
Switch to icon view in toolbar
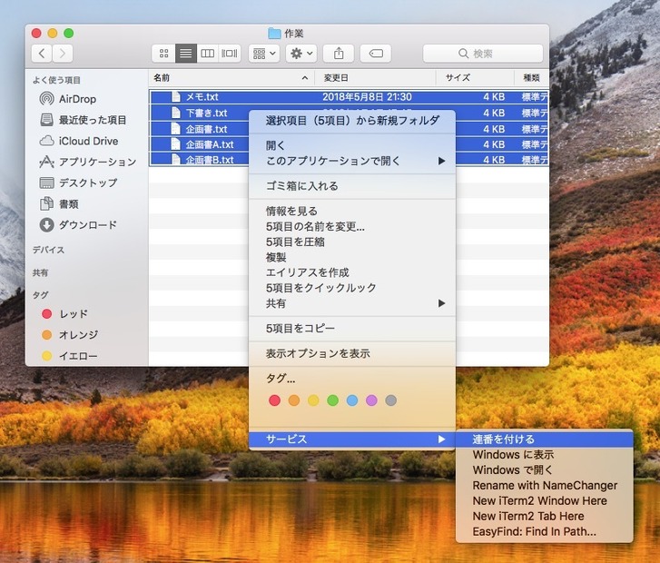tap(163, 54)
